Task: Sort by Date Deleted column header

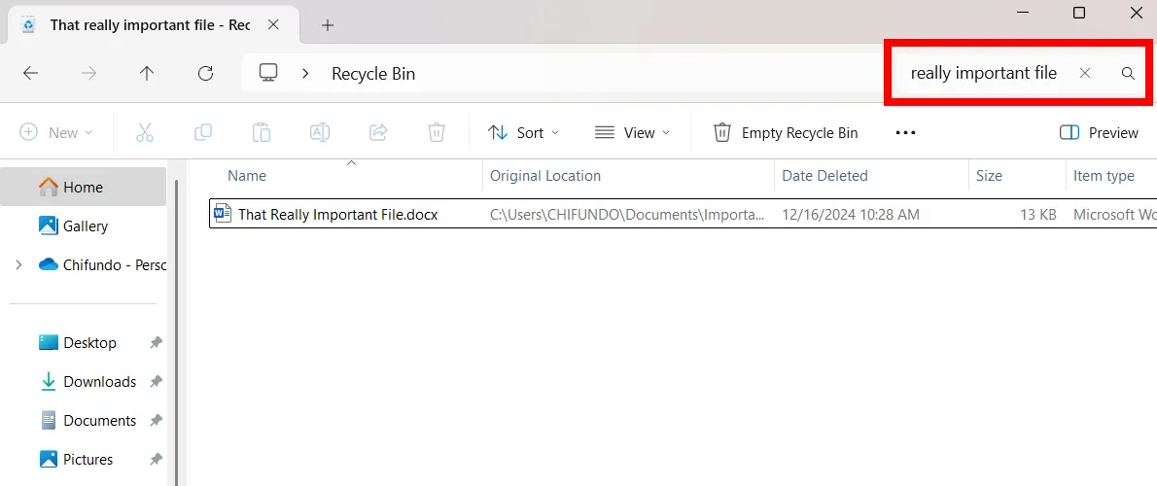Action: pos(824,176)
